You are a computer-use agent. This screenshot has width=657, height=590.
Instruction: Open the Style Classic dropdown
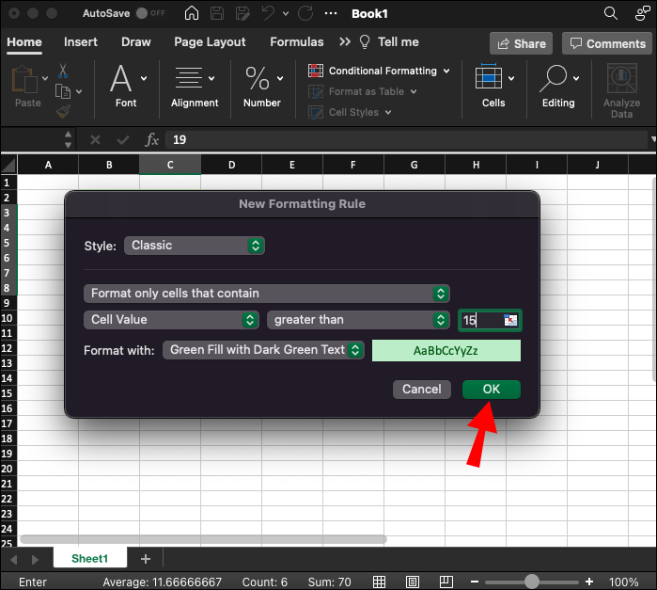(194, 246)
